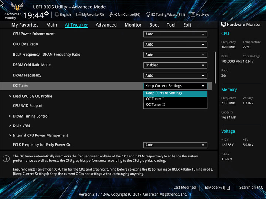Click the EzMode exit arrow icon
Screen dimensions: 266x199
[227, 188]
